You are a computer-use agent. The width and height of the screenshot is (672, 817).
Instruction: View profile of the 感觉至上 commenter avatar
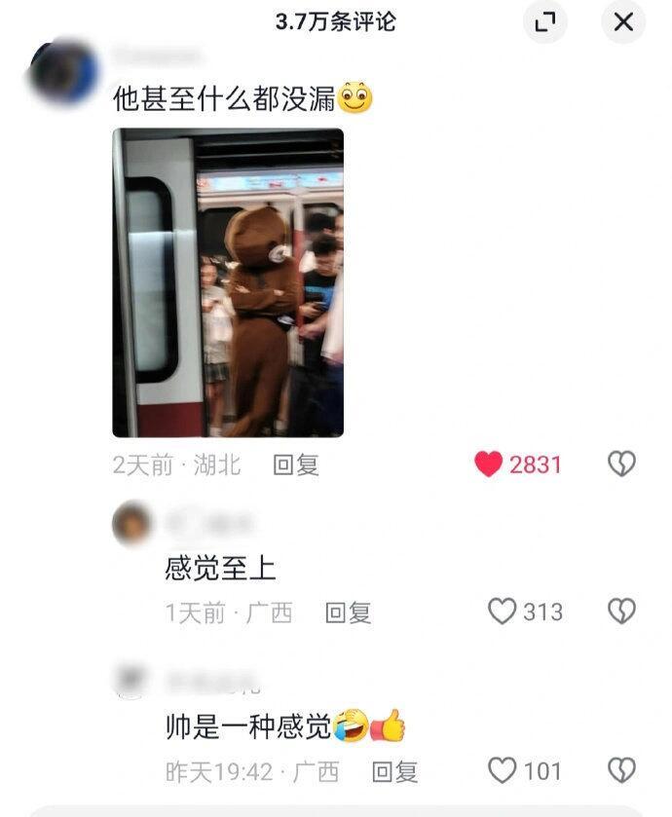pyautogui.click(x=131, y=523)
